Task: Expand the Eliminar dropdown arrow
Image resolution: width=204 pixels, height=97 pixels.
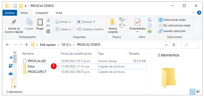Action: (x=94, y=22)
